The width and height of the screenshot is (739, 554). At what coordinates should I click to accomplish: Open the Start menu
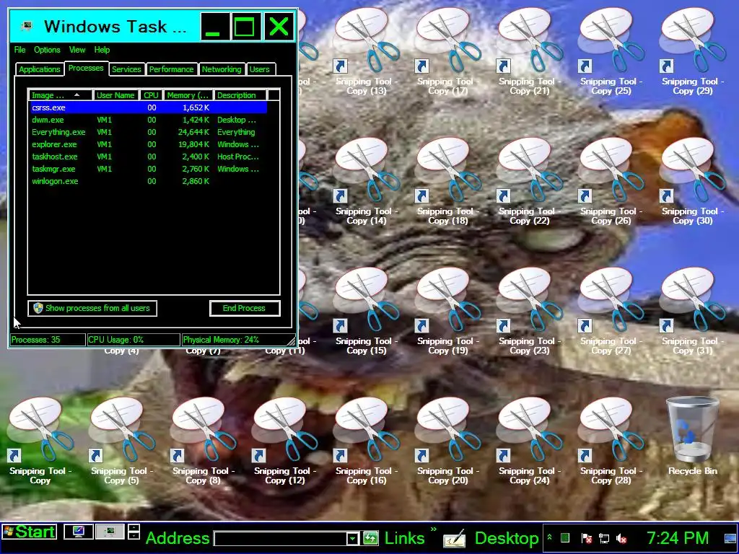click(29, 532)
